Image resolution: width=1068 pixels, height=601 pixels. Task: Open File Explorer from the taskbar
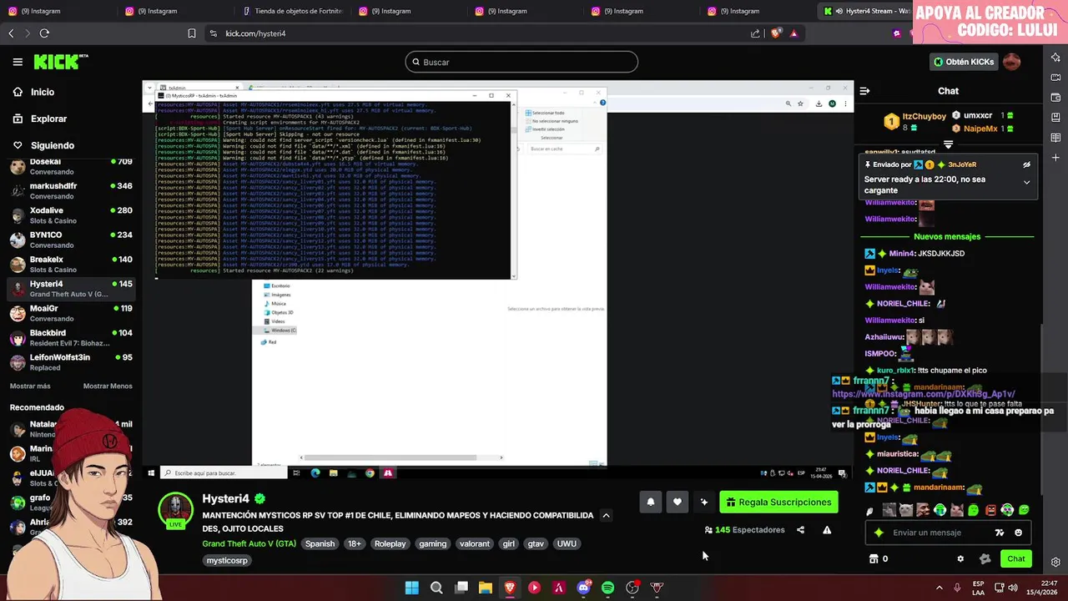pos(485,588)
